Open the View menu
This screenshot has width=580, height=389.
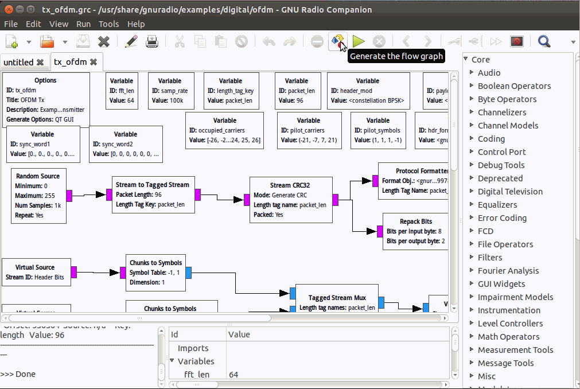pos(59,24)
